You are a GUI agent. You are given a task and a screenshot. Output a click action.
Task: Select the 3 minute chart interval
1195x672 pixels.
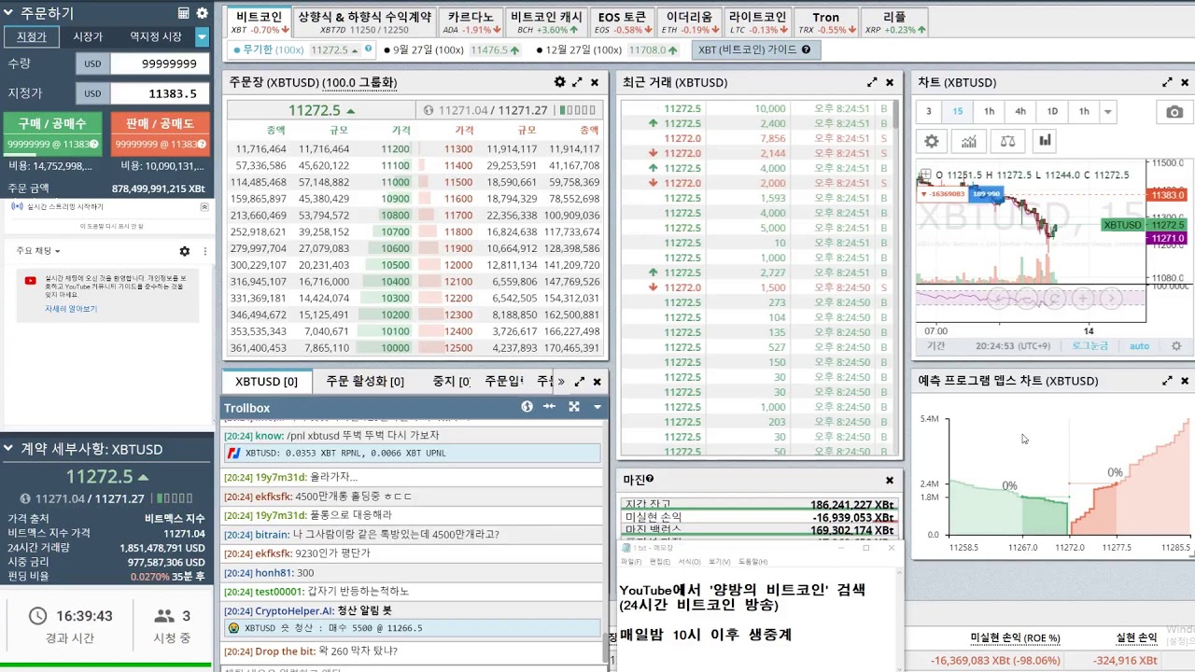(928, 112)
